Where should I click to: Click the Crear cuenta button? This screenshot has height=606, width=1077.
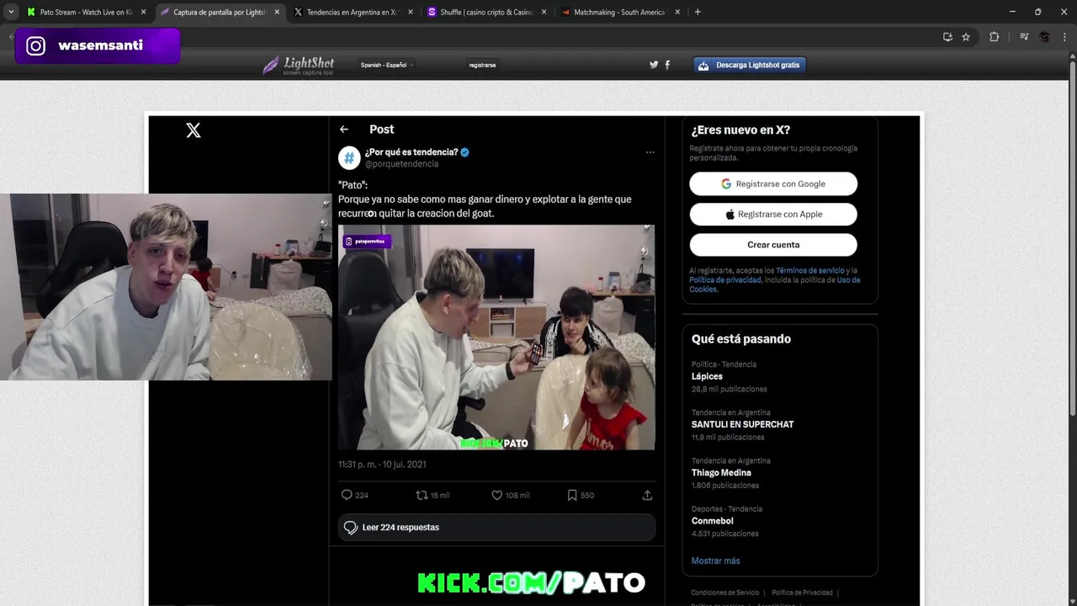pos(773,244)
